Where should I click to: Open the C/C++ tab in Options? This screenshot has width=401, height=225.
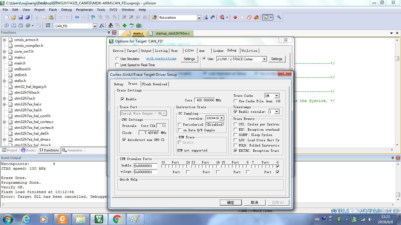click(x=189, y=51)
